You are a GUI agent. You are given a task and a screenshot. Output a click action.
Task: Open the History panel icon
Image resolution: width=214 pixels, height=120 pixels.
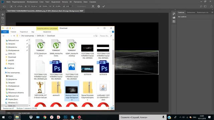174,14
